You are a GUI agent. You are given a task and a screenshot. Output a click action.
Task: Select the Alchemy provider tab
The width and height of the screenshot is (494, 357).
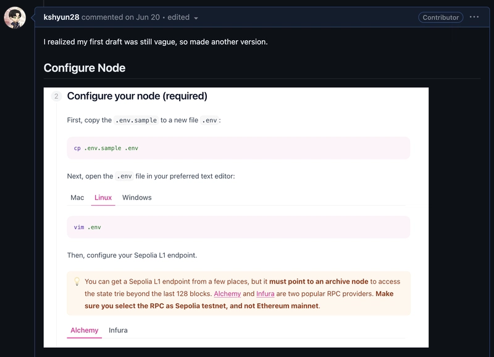pos(85,330)
